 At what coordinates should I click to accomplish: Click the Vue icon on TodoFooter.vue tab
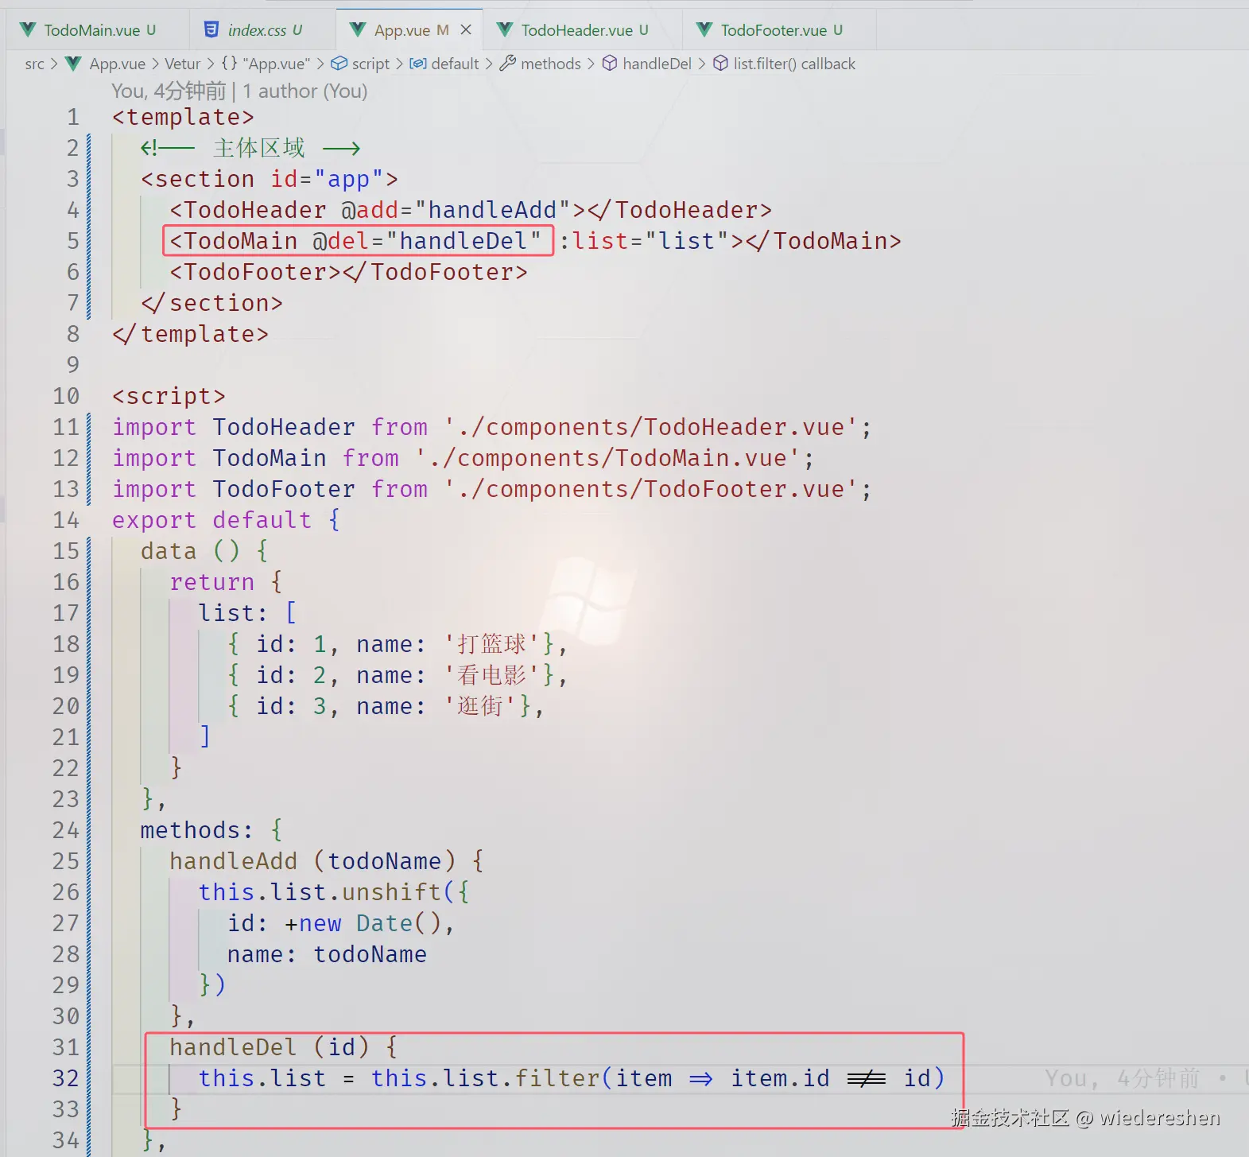pyautogui.click(x=704, y=30)
